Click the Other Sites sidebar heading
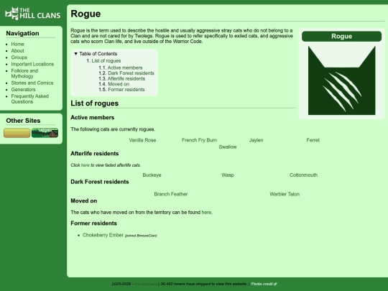The image size is (388, 291). [x=23, y=121]
